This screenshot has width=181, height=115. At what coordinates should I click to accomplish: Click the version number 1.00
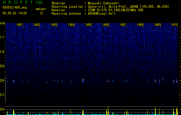click(39, 2)
